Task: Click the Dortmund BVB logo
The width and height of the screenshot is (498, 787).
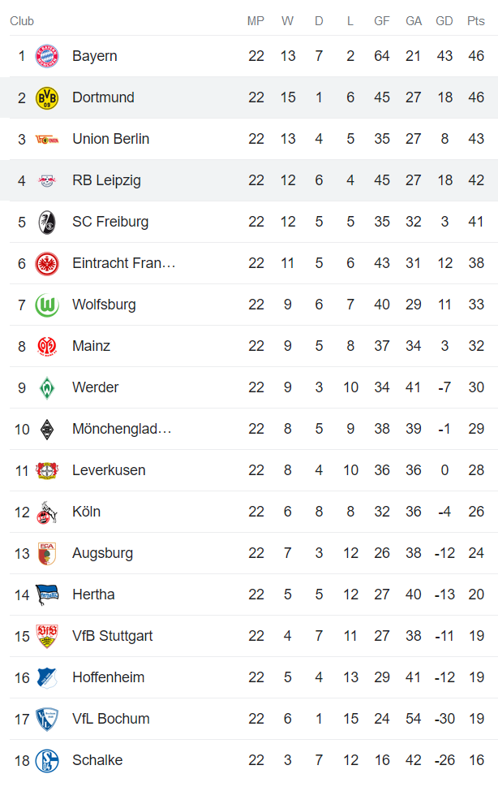Action: pyautogui.click(x=47, y=97)
